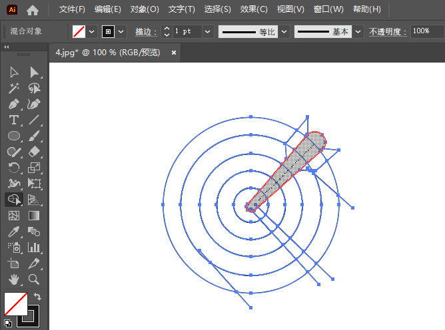Image resolution: width=445 pixels, height=330 pixels.
Task: Click the 100% opacity input field
Action: click(x=428, y=31)
